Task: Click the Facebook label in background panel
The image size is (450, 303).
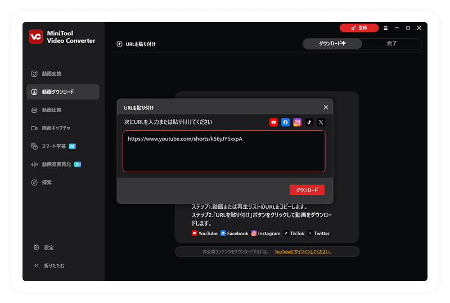Action: coord(237,233)
